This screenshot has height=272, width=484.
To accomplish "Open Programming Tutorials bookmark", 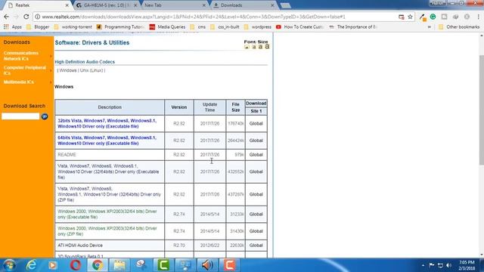I will point(120,27).
